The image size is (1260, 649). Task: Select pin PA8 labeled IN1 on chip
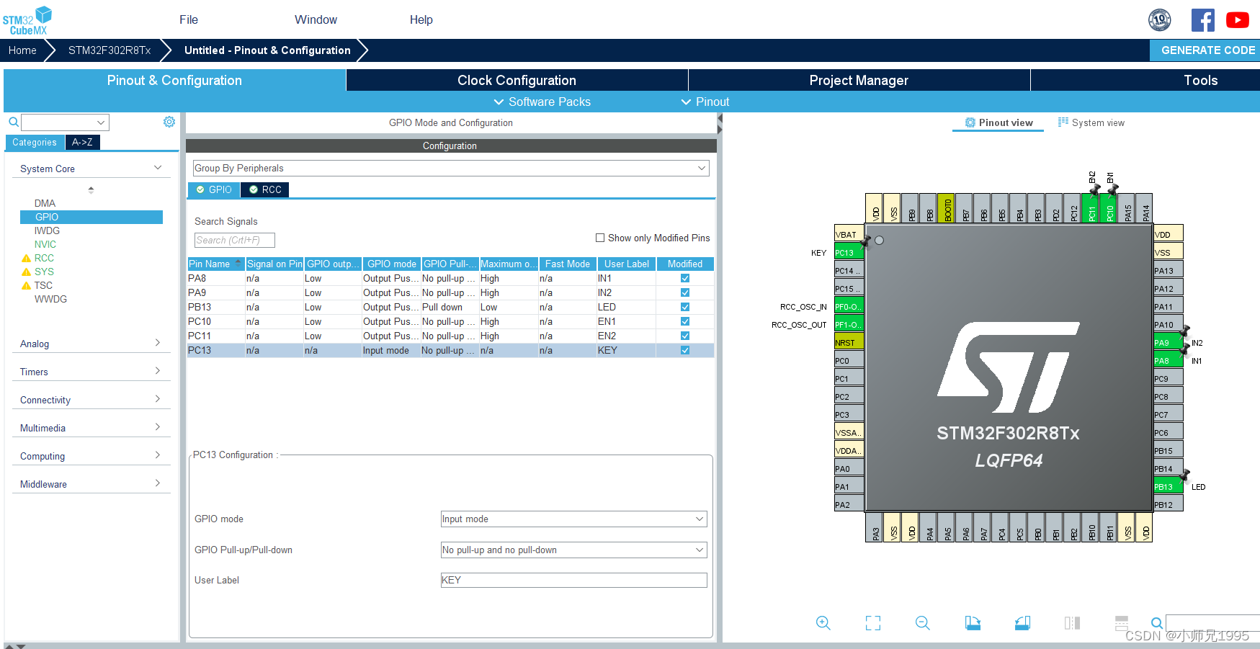pos(1168,360)
